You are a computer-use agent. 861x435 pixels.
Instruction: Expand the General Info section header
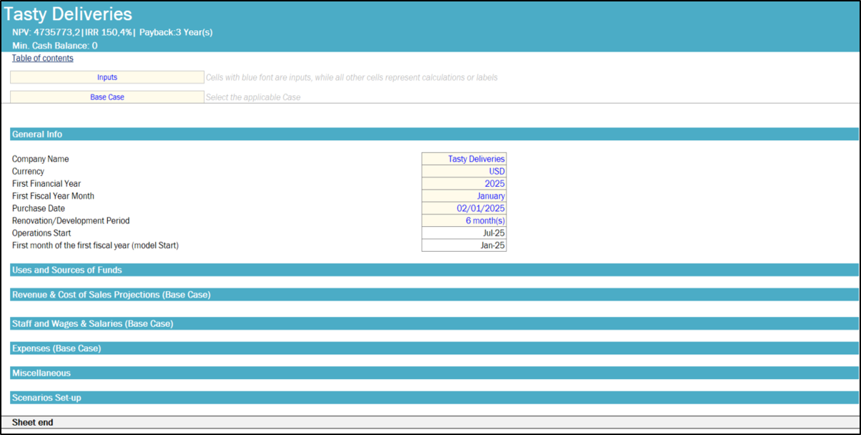pos(37,135)
